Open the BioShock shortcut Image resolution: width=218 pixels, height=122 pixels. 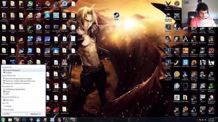pos(194,63)
